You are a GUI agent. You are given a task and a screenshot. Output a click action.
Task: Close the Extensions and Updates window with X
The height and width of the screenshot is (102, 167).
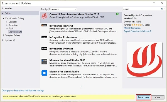(x=162, y=3)
